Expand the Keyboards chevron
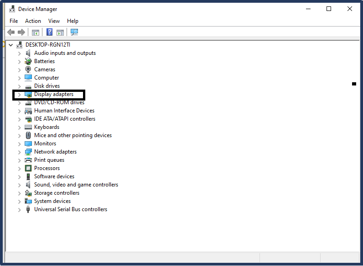The height and width of the screenshot is (266, 363). (x=20, y=128)
